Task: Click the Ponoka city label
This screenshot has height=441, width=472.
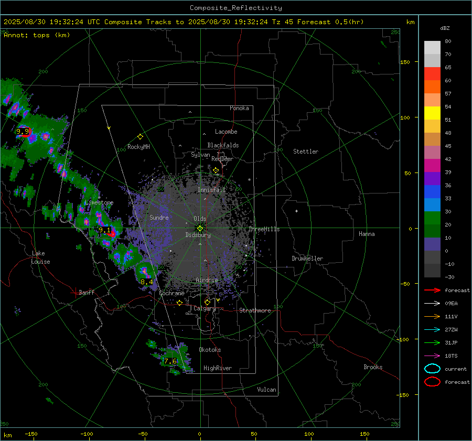Action: coord(239,108)
